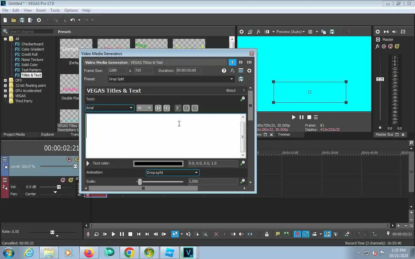Open Preview (Auto) quality dropdown
415x259 pixels.
290,32
